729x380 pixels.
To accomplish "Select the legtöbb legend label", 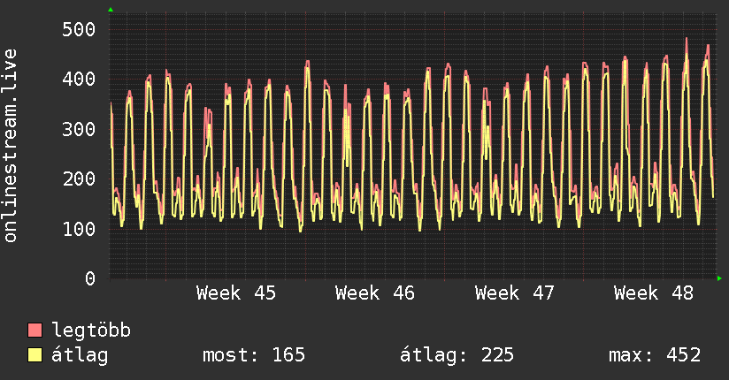I will pyautogui.click(x=92, y=331).
